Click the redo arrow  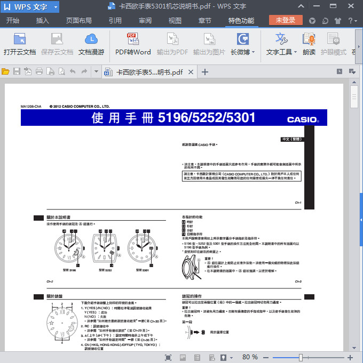[x=84, y=71]
